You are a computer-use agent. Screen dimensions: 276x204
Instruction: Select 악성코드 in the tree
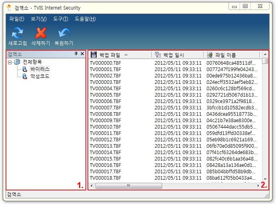(x=40, y=76)
